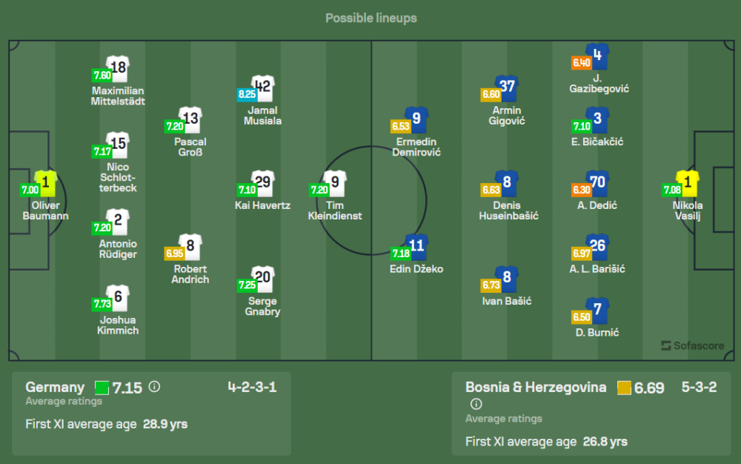Click Nikola Vasilj's yellow goalkeeper jersey
Viewport: 741px width, 464px height.
point(688,183)
